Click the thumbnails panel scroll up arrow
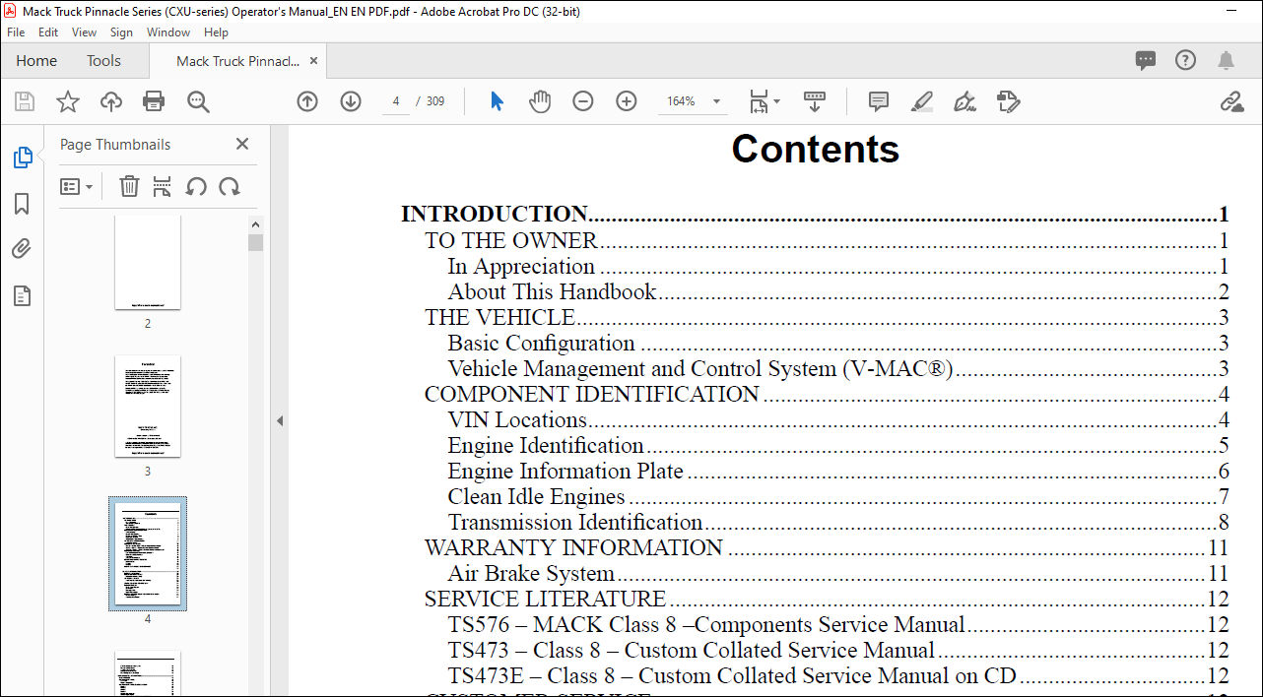This screenshot has height=697, width=1263. click(256, 224)
